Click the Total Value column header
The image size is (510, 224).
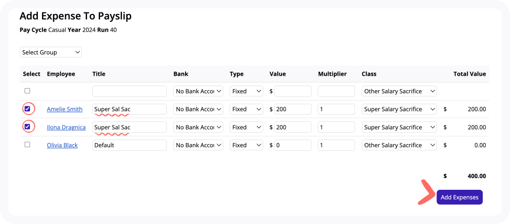tap(470, 74)
